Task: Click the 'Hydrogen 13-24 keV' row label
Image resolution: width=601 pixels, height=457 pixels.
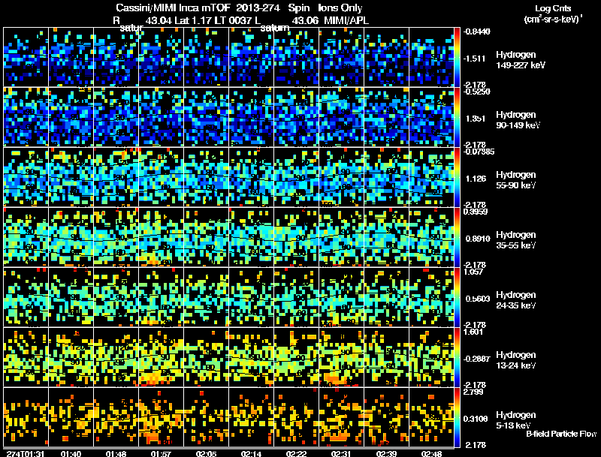Action: [516, 360]
